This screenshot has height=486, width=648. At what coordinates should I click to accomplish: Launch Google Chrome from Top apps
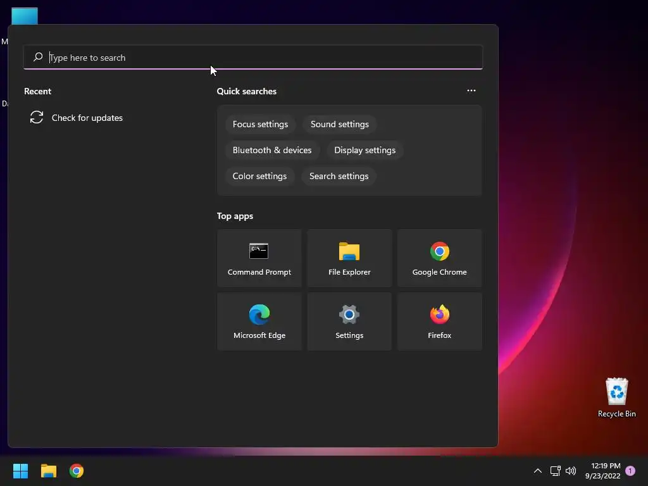(439, 258)
